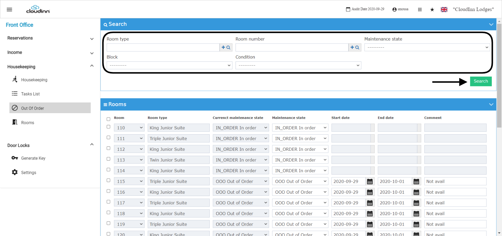The width and height of the screenshot is (502, 236).
Task: Click the page vertical scrollbar
Action: click(x=499, y=75)
